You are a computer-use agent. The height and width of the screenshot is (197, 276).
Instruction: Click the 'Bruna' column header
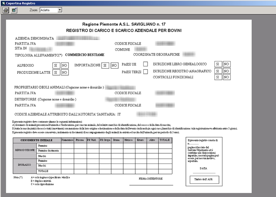point(116,140)
